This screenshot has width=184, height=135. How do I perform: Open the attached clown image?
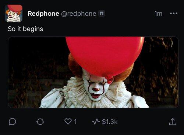click(93, 72)
